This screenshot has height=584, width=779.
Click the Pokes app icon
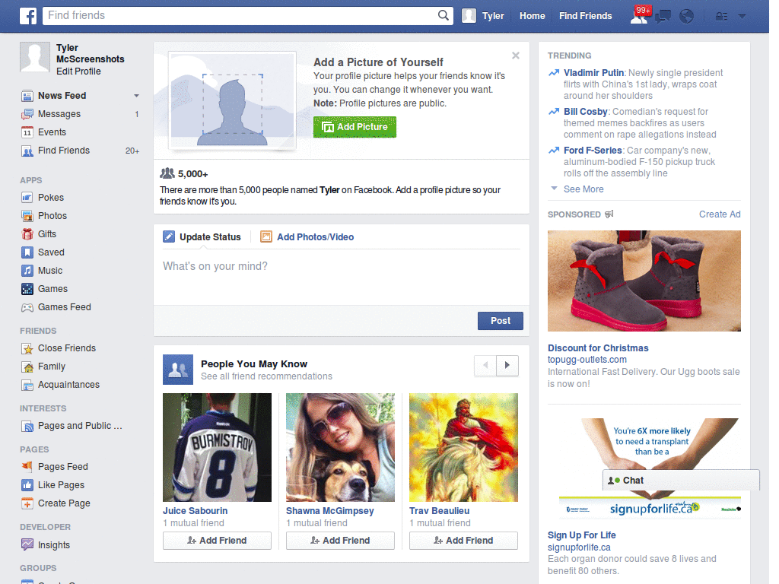click(x=27, y=198)
